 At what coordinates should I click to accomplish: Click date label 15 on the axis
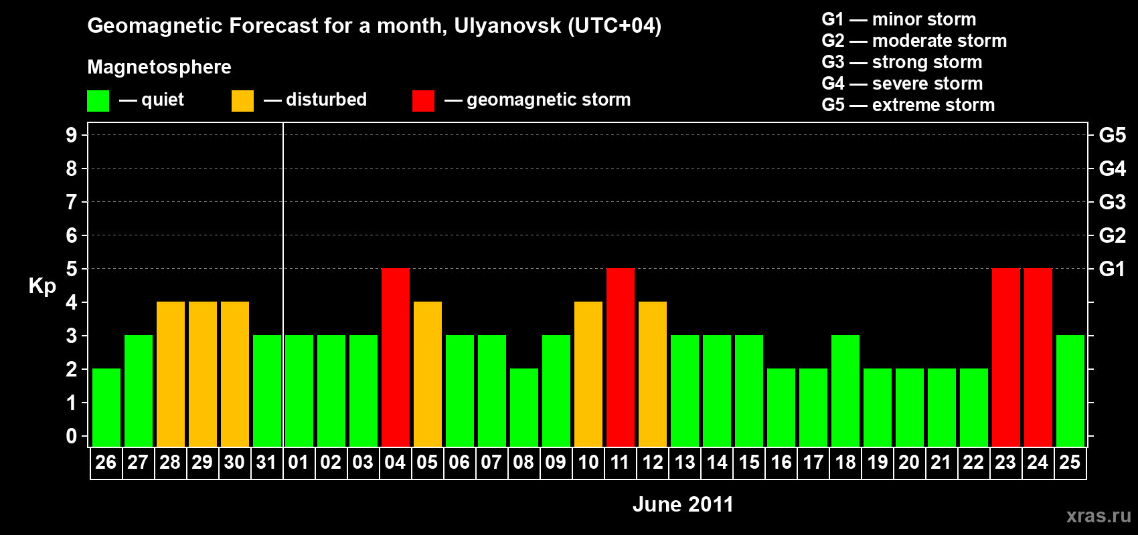point(749,462)
